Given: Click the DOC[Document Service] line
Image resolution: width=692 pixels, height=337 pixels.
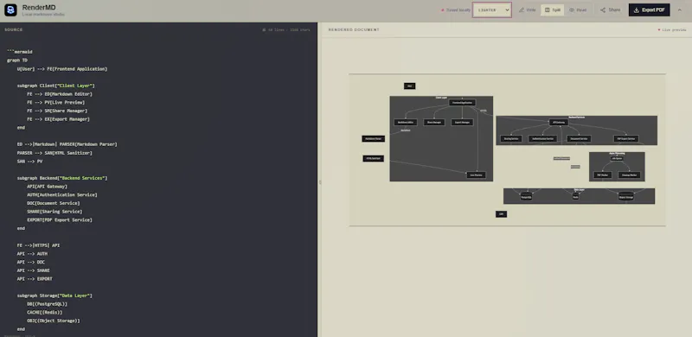Looking at the screenshot, I should tap(54, 203).
